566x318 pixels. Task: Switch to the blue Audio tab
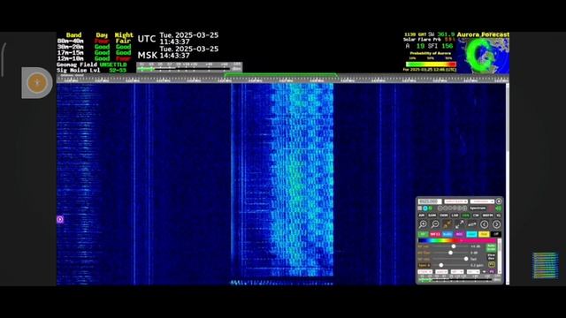pyautogui.click(x=447, y=234)
